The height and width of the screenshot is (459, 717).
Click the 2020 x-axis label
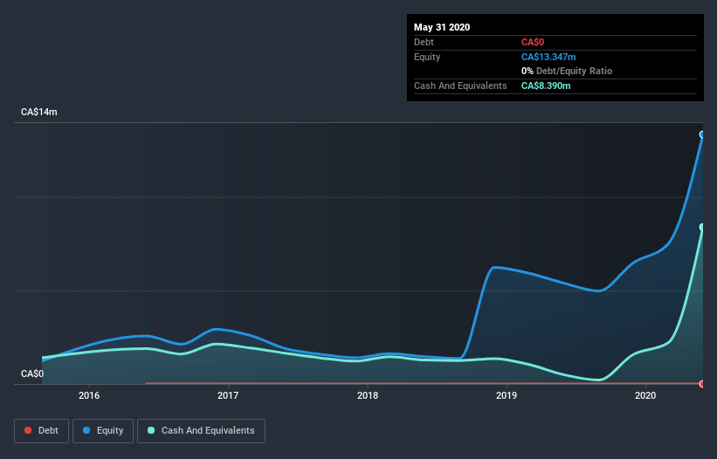[x=645, y=395]
